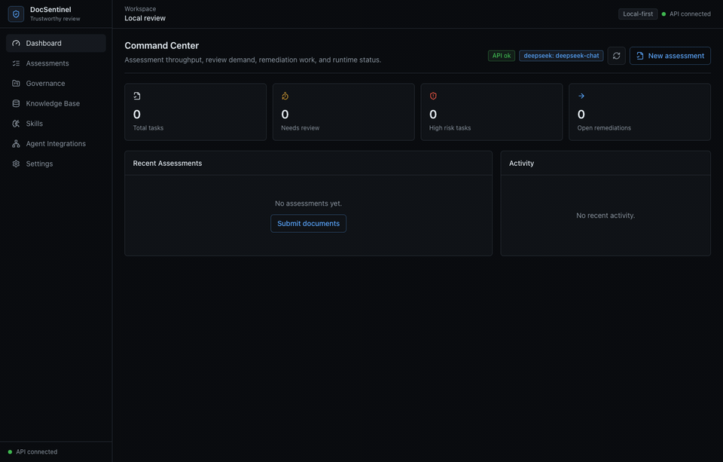Click the green dot beside API connected in header
Viewport: 723px width, 462px height.
[664, 14]
